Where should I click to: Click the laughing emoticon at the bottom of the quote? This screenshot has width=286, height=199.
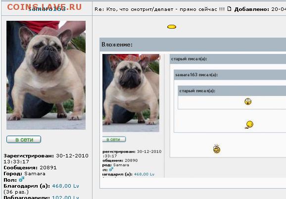(x=217, y=149)
